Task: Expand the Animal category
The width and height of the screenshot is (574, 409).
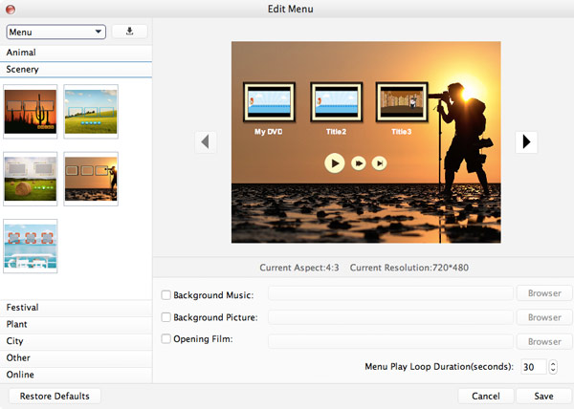Action: (77, 53)
